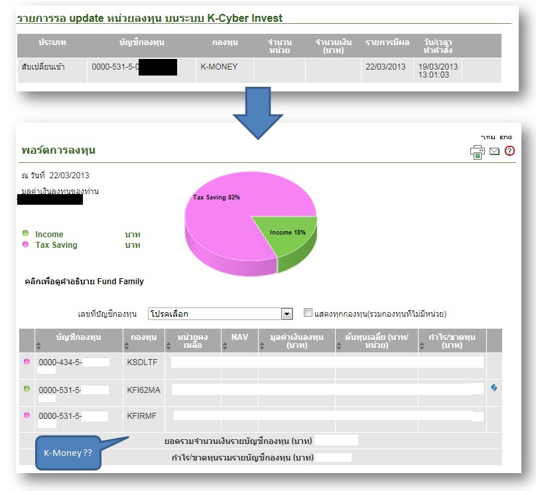
Task: Sort by กองทุน column arrows
Action: (127, 346)
